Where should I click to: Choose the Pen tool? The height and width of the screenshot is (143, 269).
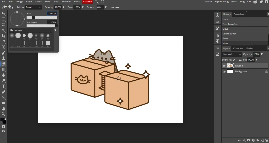point(4,92)
